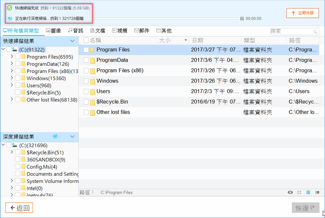Click the back button (返回)

click(x=19, y=208)
